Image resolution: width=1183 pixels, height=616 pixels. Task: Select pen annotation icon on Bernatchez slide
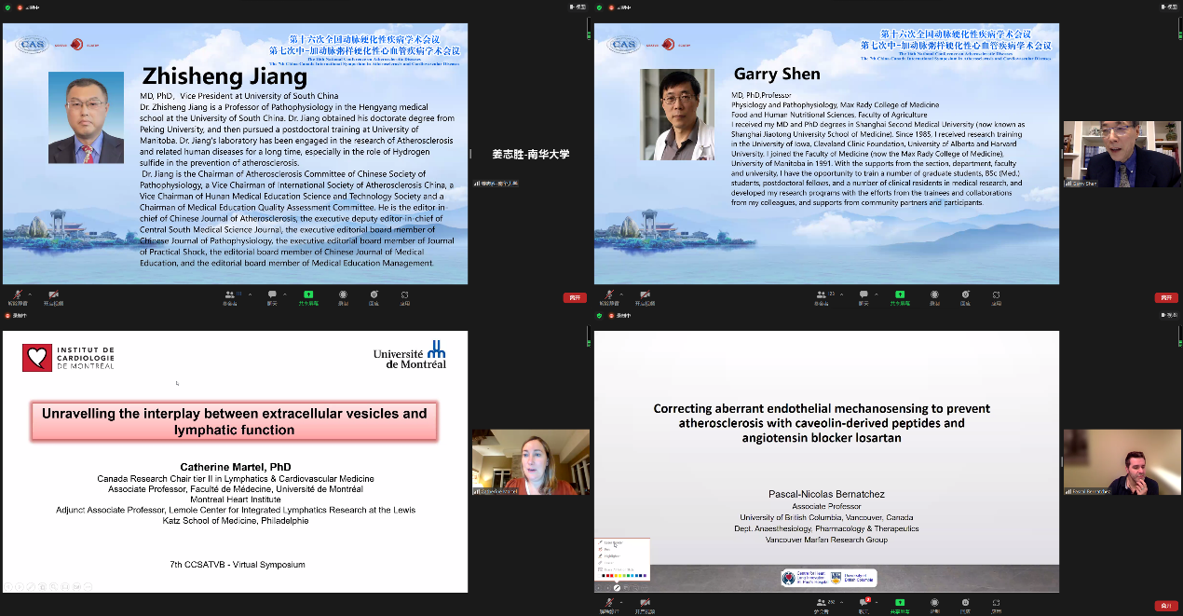[616, 588]
